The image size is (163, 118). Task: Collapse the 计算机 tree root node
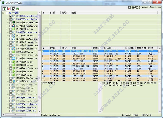(x=3, y=13)
